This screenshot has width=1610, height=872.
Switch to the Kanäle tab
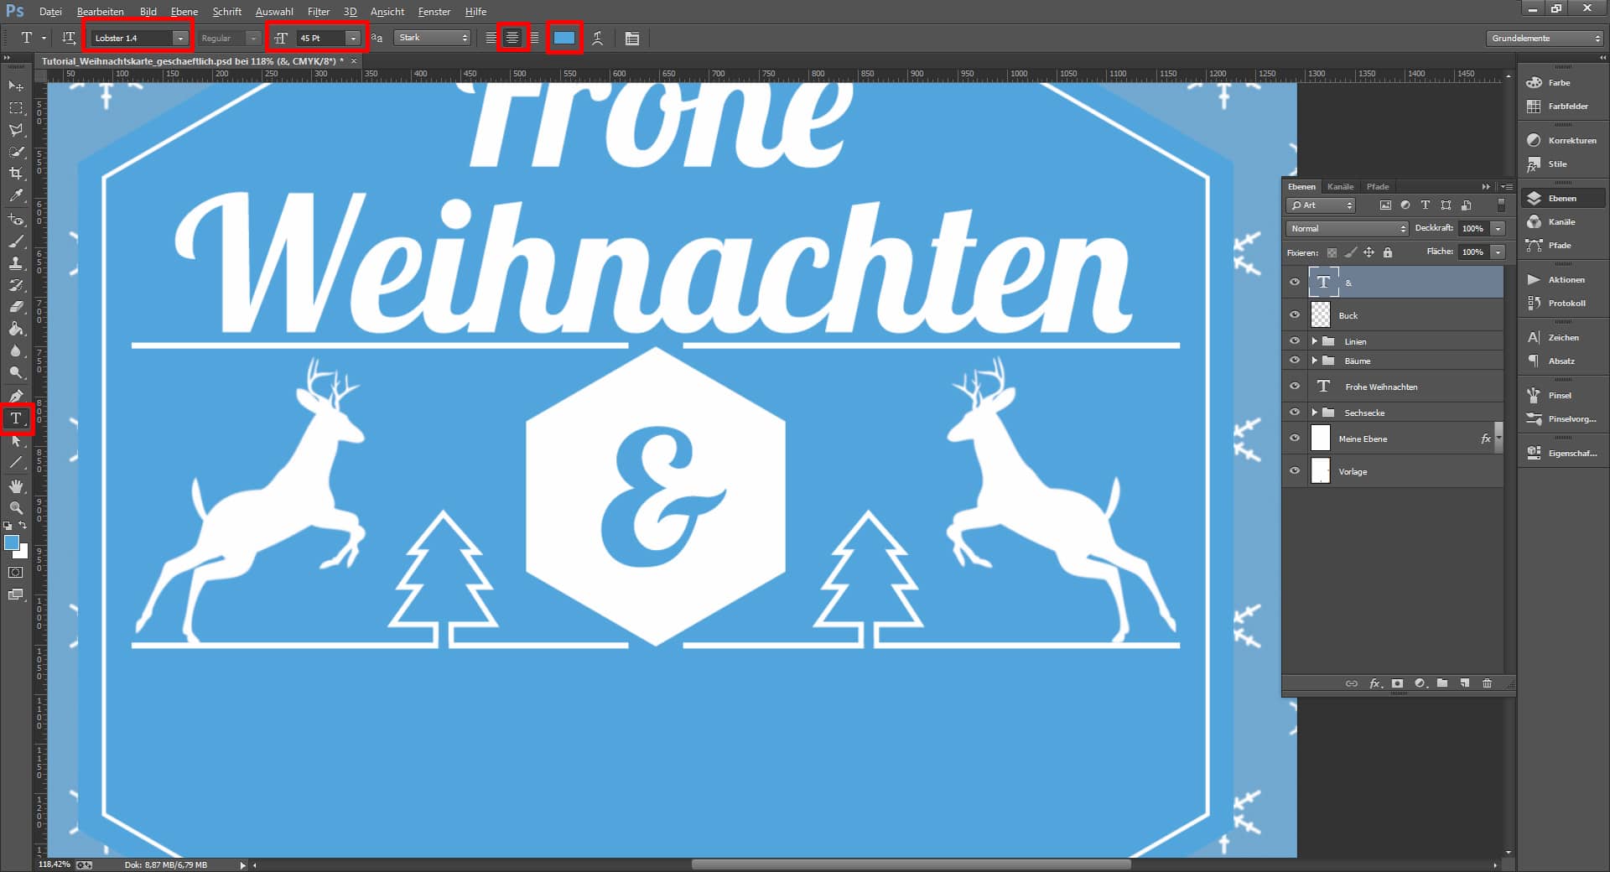(1340, 186)
